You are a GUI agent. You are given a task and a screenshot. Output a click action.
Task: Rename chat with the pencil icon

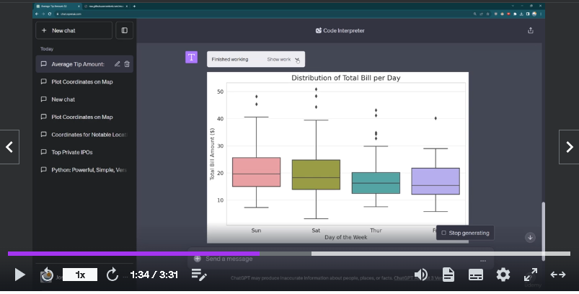[117, 64]
